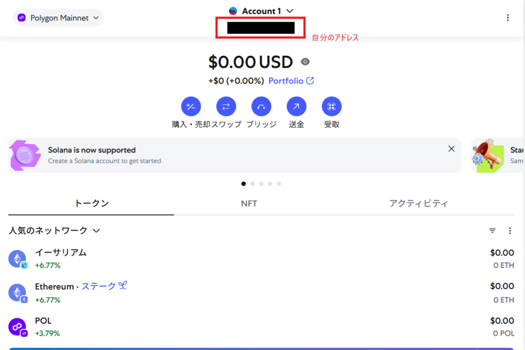Open the top-right account options menu
Screen dimensions: 525x350
coord(508,18)
